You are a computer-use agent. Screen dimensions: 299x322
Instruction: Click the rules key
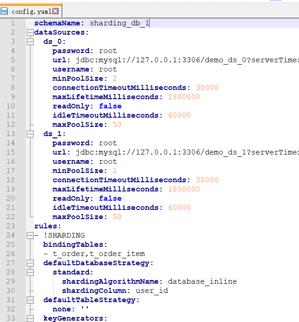click(x=46, y=226)
